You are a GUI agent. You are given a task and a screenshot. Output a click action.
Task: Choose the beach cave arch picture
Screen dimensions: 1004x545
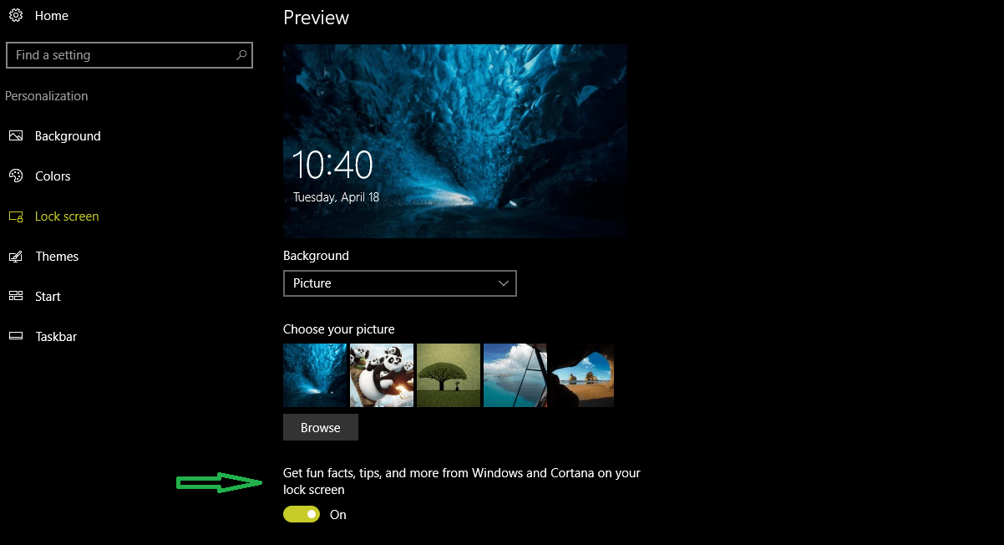point(582,375)
